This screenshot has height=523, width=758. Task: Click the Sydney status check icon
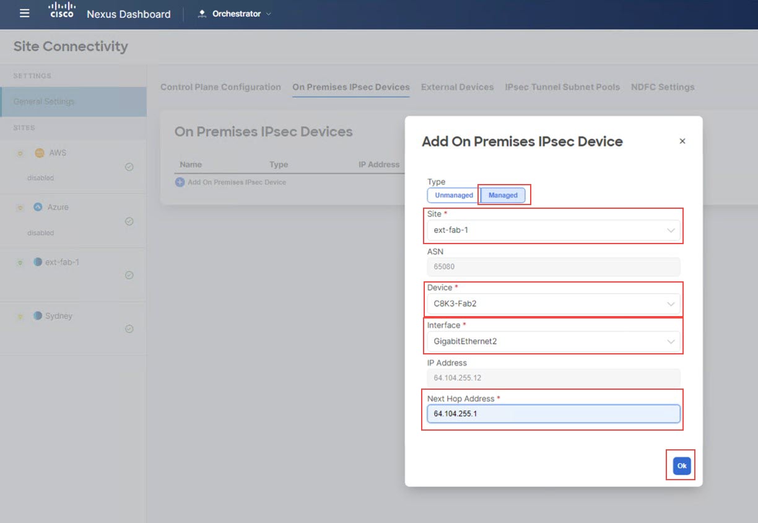[129, 329]
